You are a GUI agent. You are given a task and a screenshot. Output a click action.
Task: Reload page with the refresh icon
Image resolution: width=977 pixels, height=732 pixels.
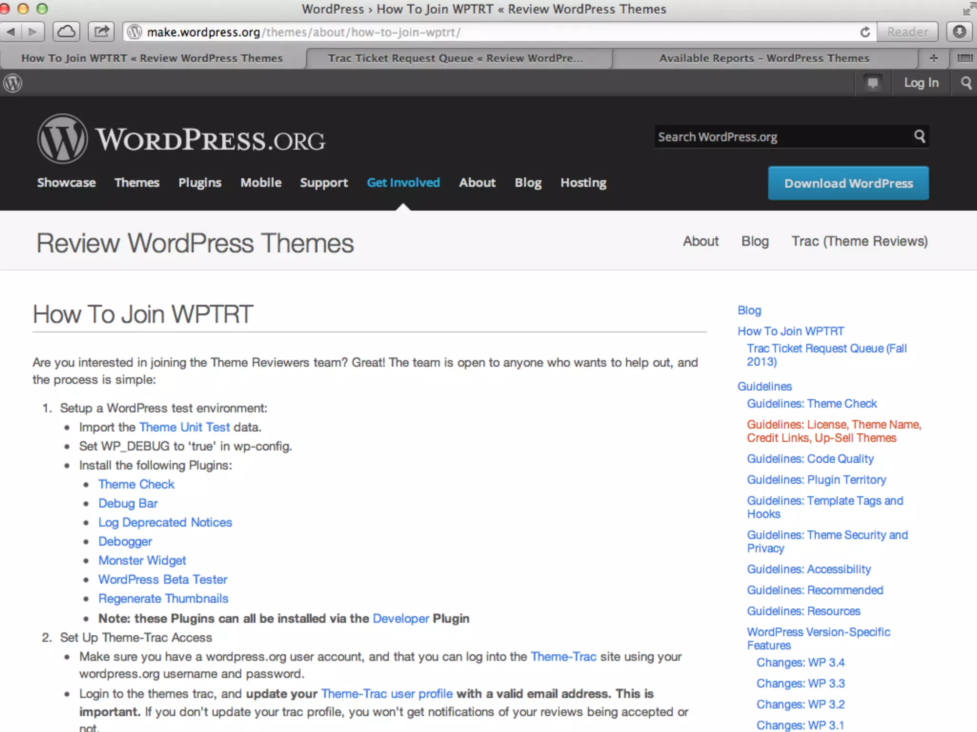(865, 32)
